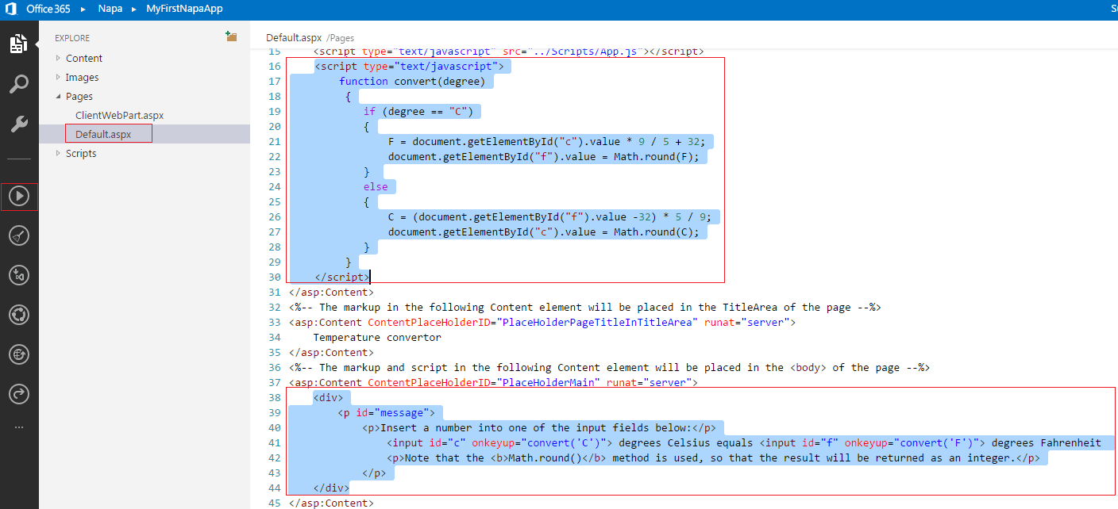Click Math.round(C) statement on line 27
This screenshot has height=509, width=1118.
coord(656,232)
